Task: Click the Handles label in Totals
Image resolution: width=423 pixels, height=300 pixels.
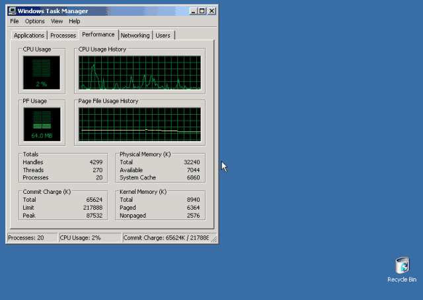Action: 33,162
